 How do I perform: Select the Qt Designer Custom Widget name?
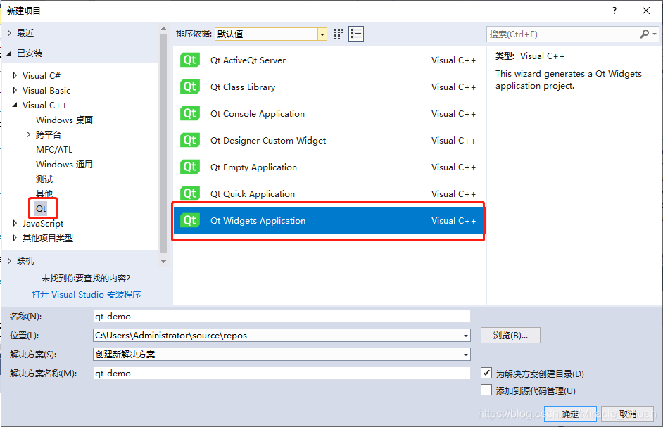[x=268, y=141]
